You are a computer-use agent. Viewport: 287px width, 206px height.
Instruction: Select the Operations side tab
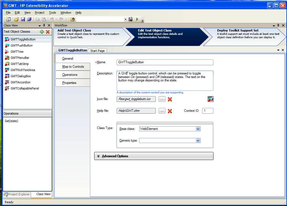pos(73,75)
